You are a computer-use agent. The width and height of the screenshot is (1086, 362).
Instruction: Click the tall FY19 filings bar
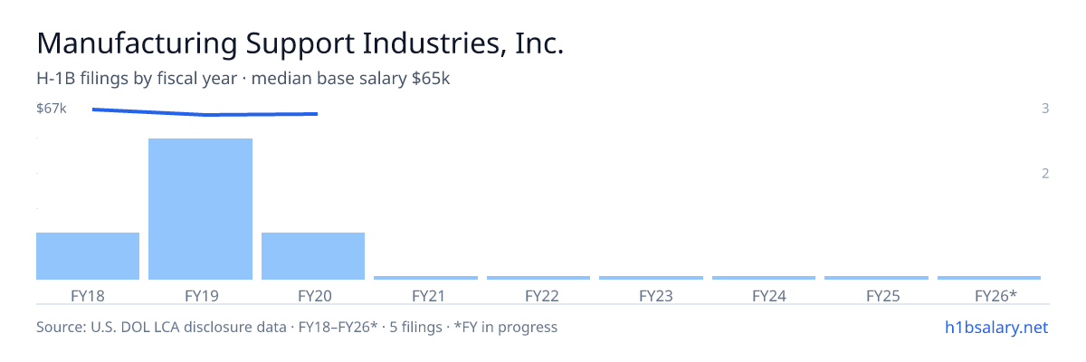200,209
